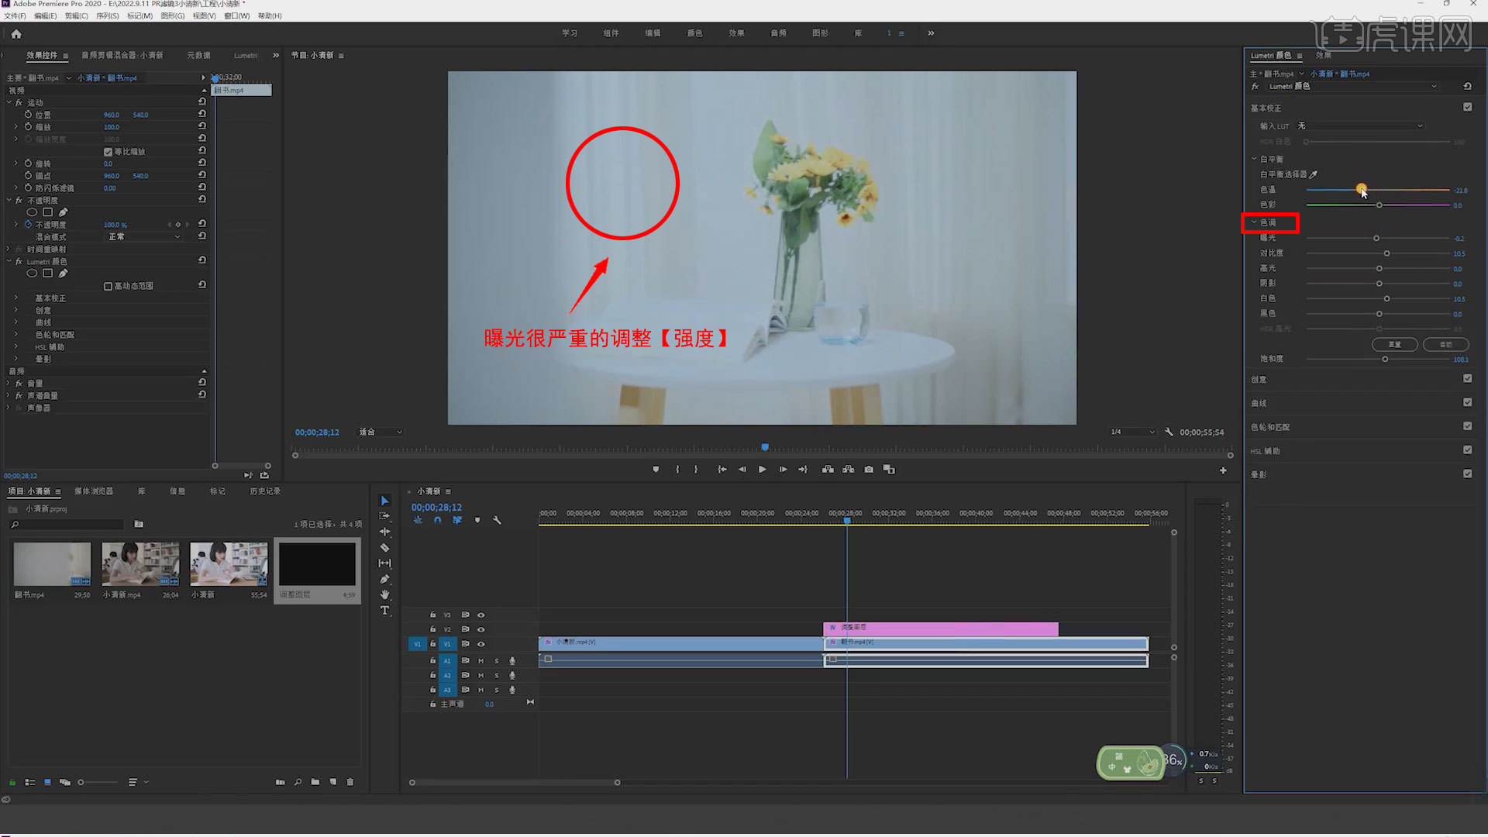Select the Pen tool in timeline toolbox
This screenshot has height=837, width=1488.
[384, 579]
